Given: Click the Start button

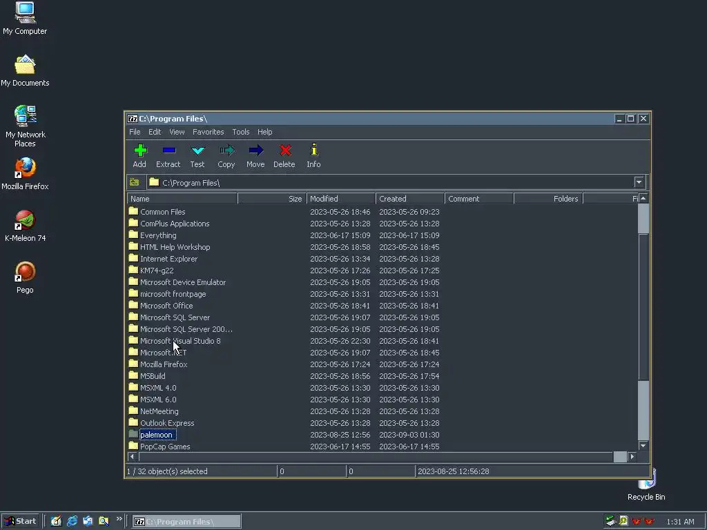Looking at the screenshot, I should (x=20, y=521).
